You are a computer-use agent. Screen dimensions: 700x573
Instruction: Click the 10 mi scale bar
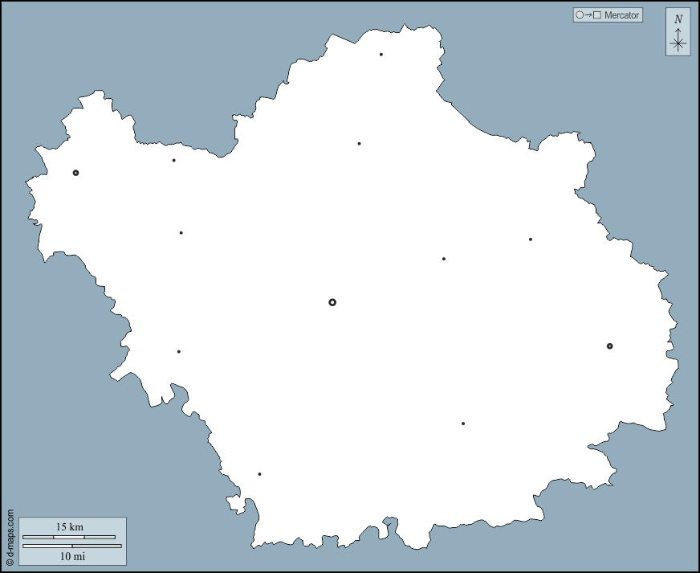point(72,546)
